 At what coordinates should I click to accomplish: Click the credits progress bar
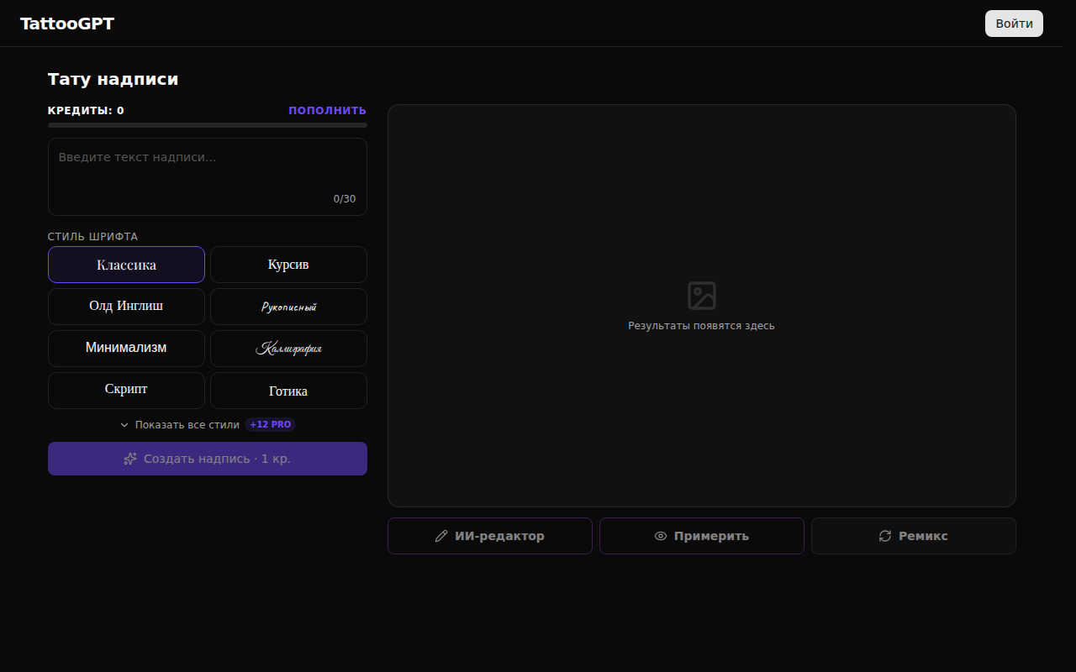coord(208,125)
